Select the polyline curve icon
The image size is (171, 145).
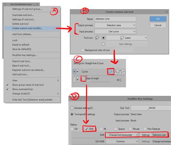pos(116,72)
